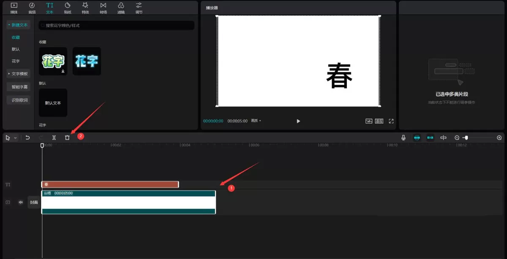Open the 音频 audio tab
Screen dimensions: 507x259
[32, 7]
